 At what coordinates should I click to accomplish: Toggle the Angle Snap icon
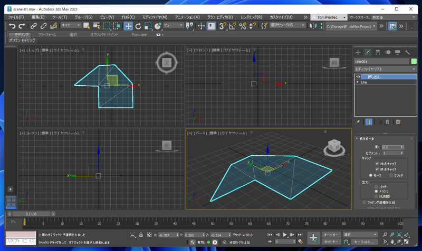click(x=233, y=26)
